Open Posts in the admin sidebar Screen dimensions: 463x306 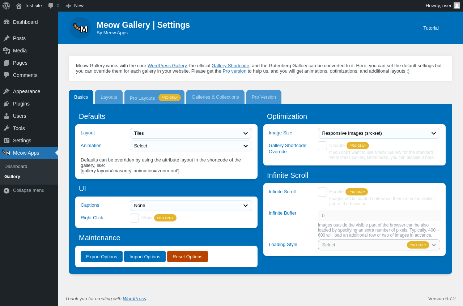[29, 38]
